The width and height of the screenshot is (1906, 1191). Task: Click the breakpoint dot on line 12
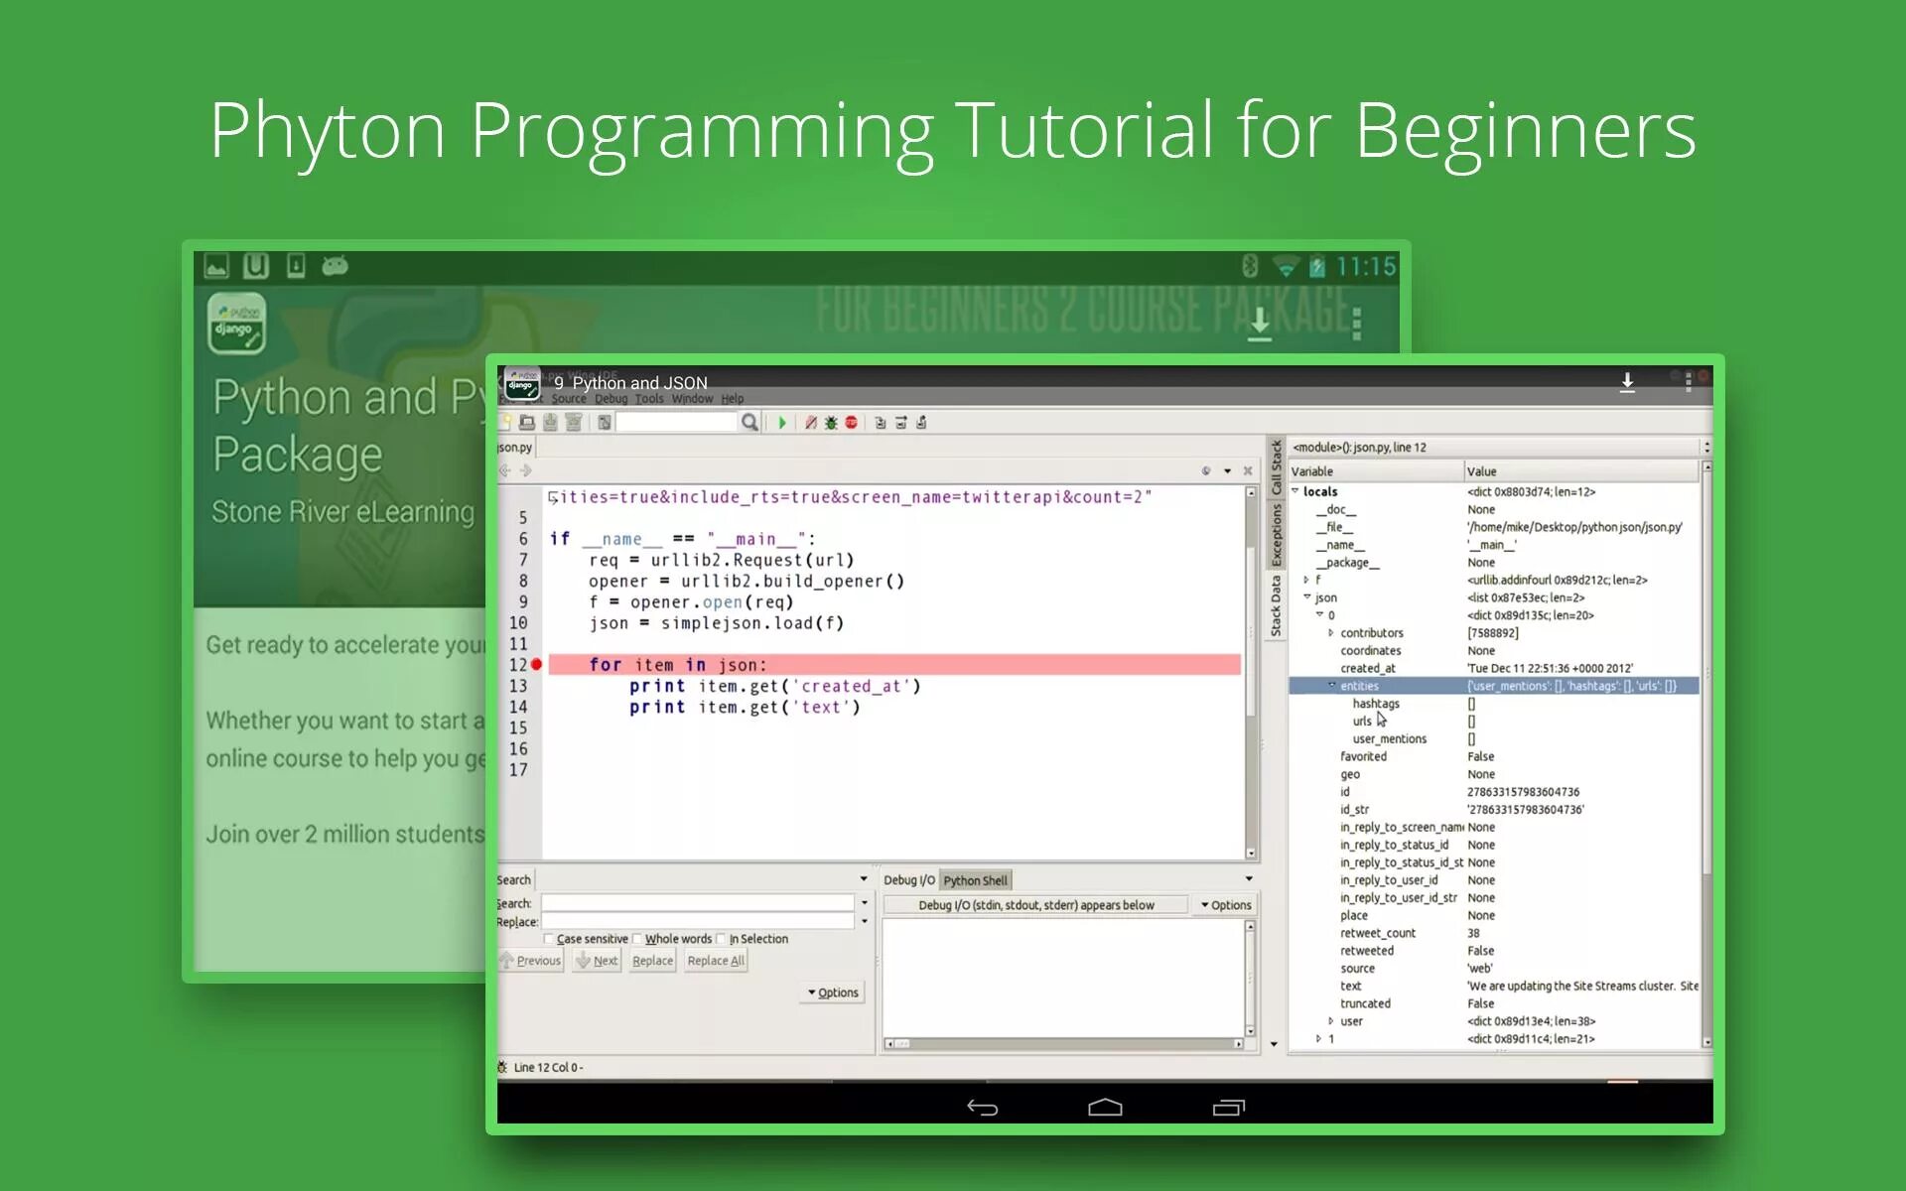537,665
